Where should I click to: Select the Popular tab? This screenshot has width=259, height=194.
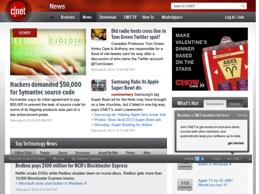[45, 153]
